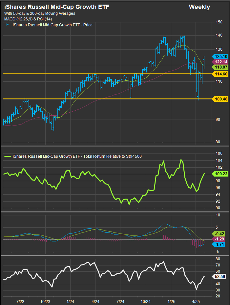
Task: Click the 70 RSI axis label
Action: [x=218, y=265]
